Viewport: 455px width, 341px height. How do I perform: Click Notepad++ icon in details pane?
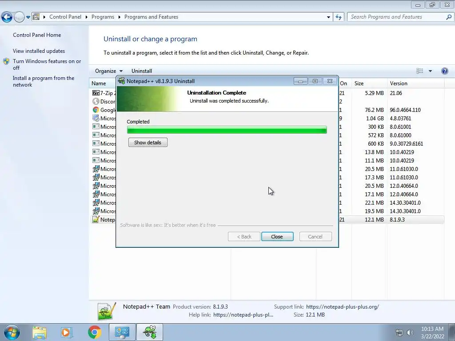(x=107, y=311)
